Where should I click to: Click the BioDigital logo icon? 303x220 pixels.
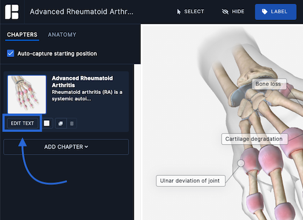pyautogui.click(x=12, y=12)
